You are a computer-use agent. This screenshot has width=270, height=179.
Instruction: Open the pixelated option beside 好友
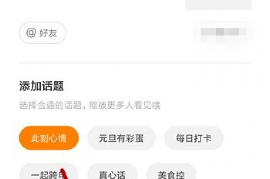tap(223, 33)
